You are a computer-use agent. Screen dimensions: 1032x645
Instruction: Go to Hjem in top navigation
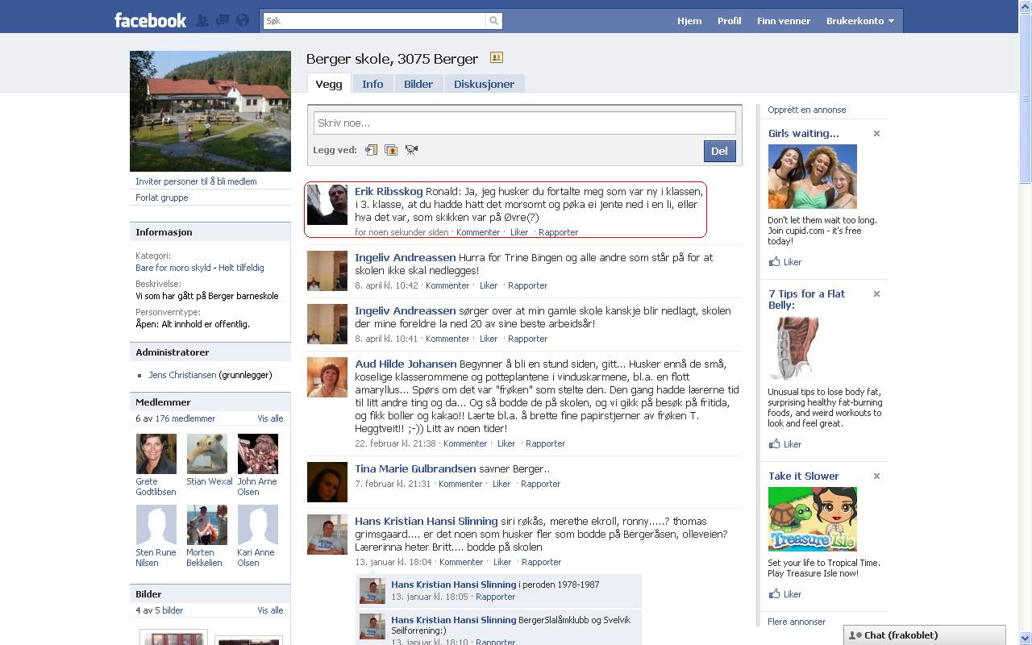689,21
